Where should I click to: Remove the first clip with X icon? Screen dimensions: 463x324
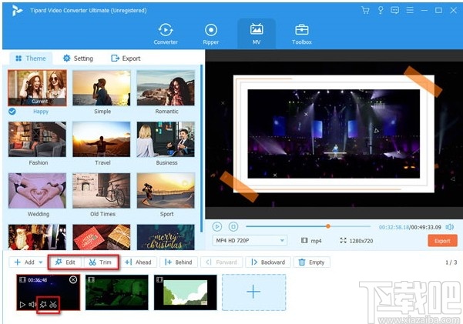pos(73,279)
